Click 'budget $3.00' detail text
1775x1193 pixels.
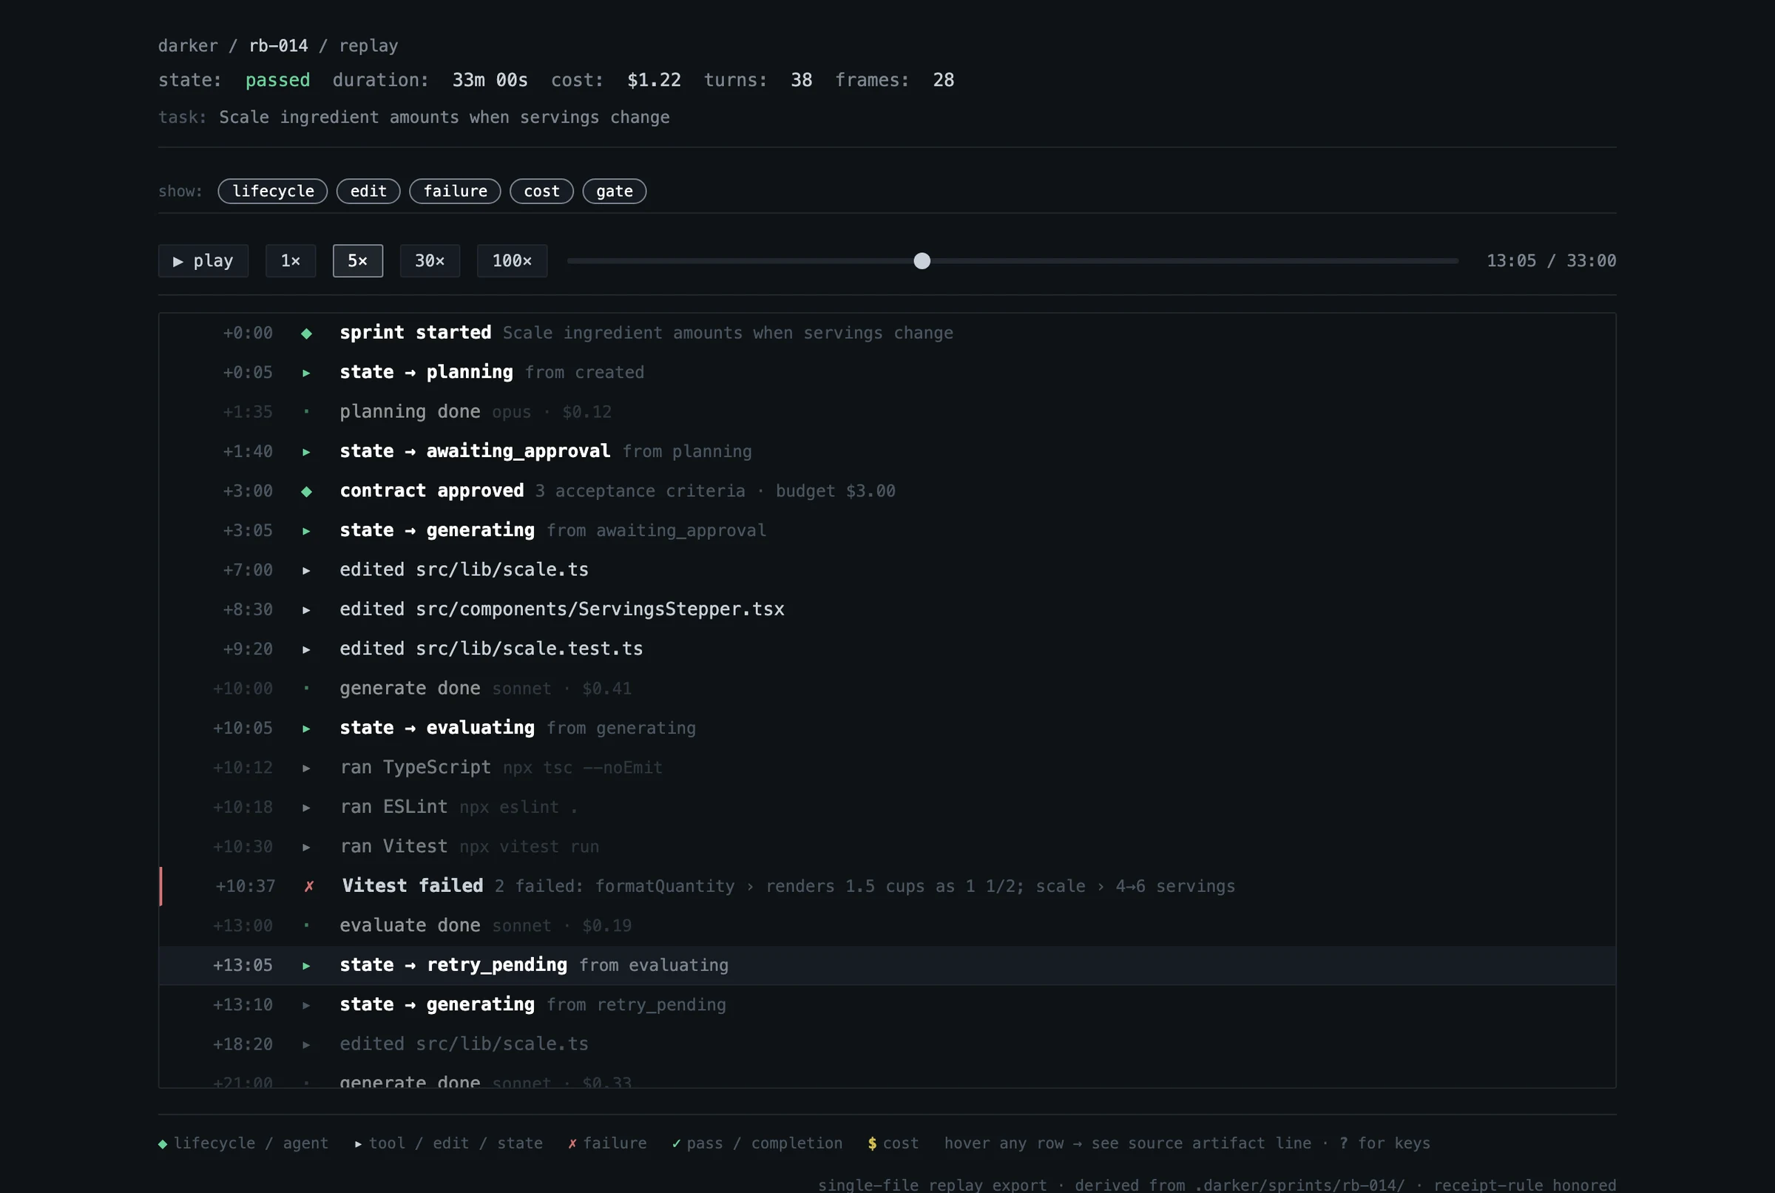pyautogui.click(x=836, y=491)
